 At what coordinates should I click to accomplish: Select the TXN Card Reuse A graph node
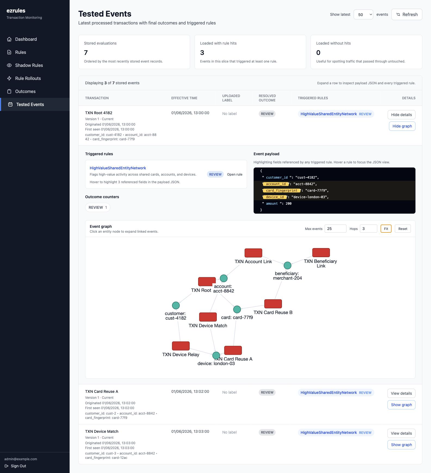point(233,350)
